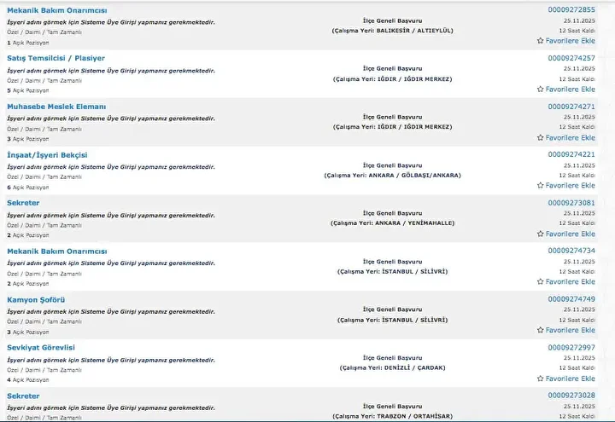This screenshot has width=615, height=422.
Task: Click the favorite star for Kamyon Şoförü
Action: click(540, 330)
